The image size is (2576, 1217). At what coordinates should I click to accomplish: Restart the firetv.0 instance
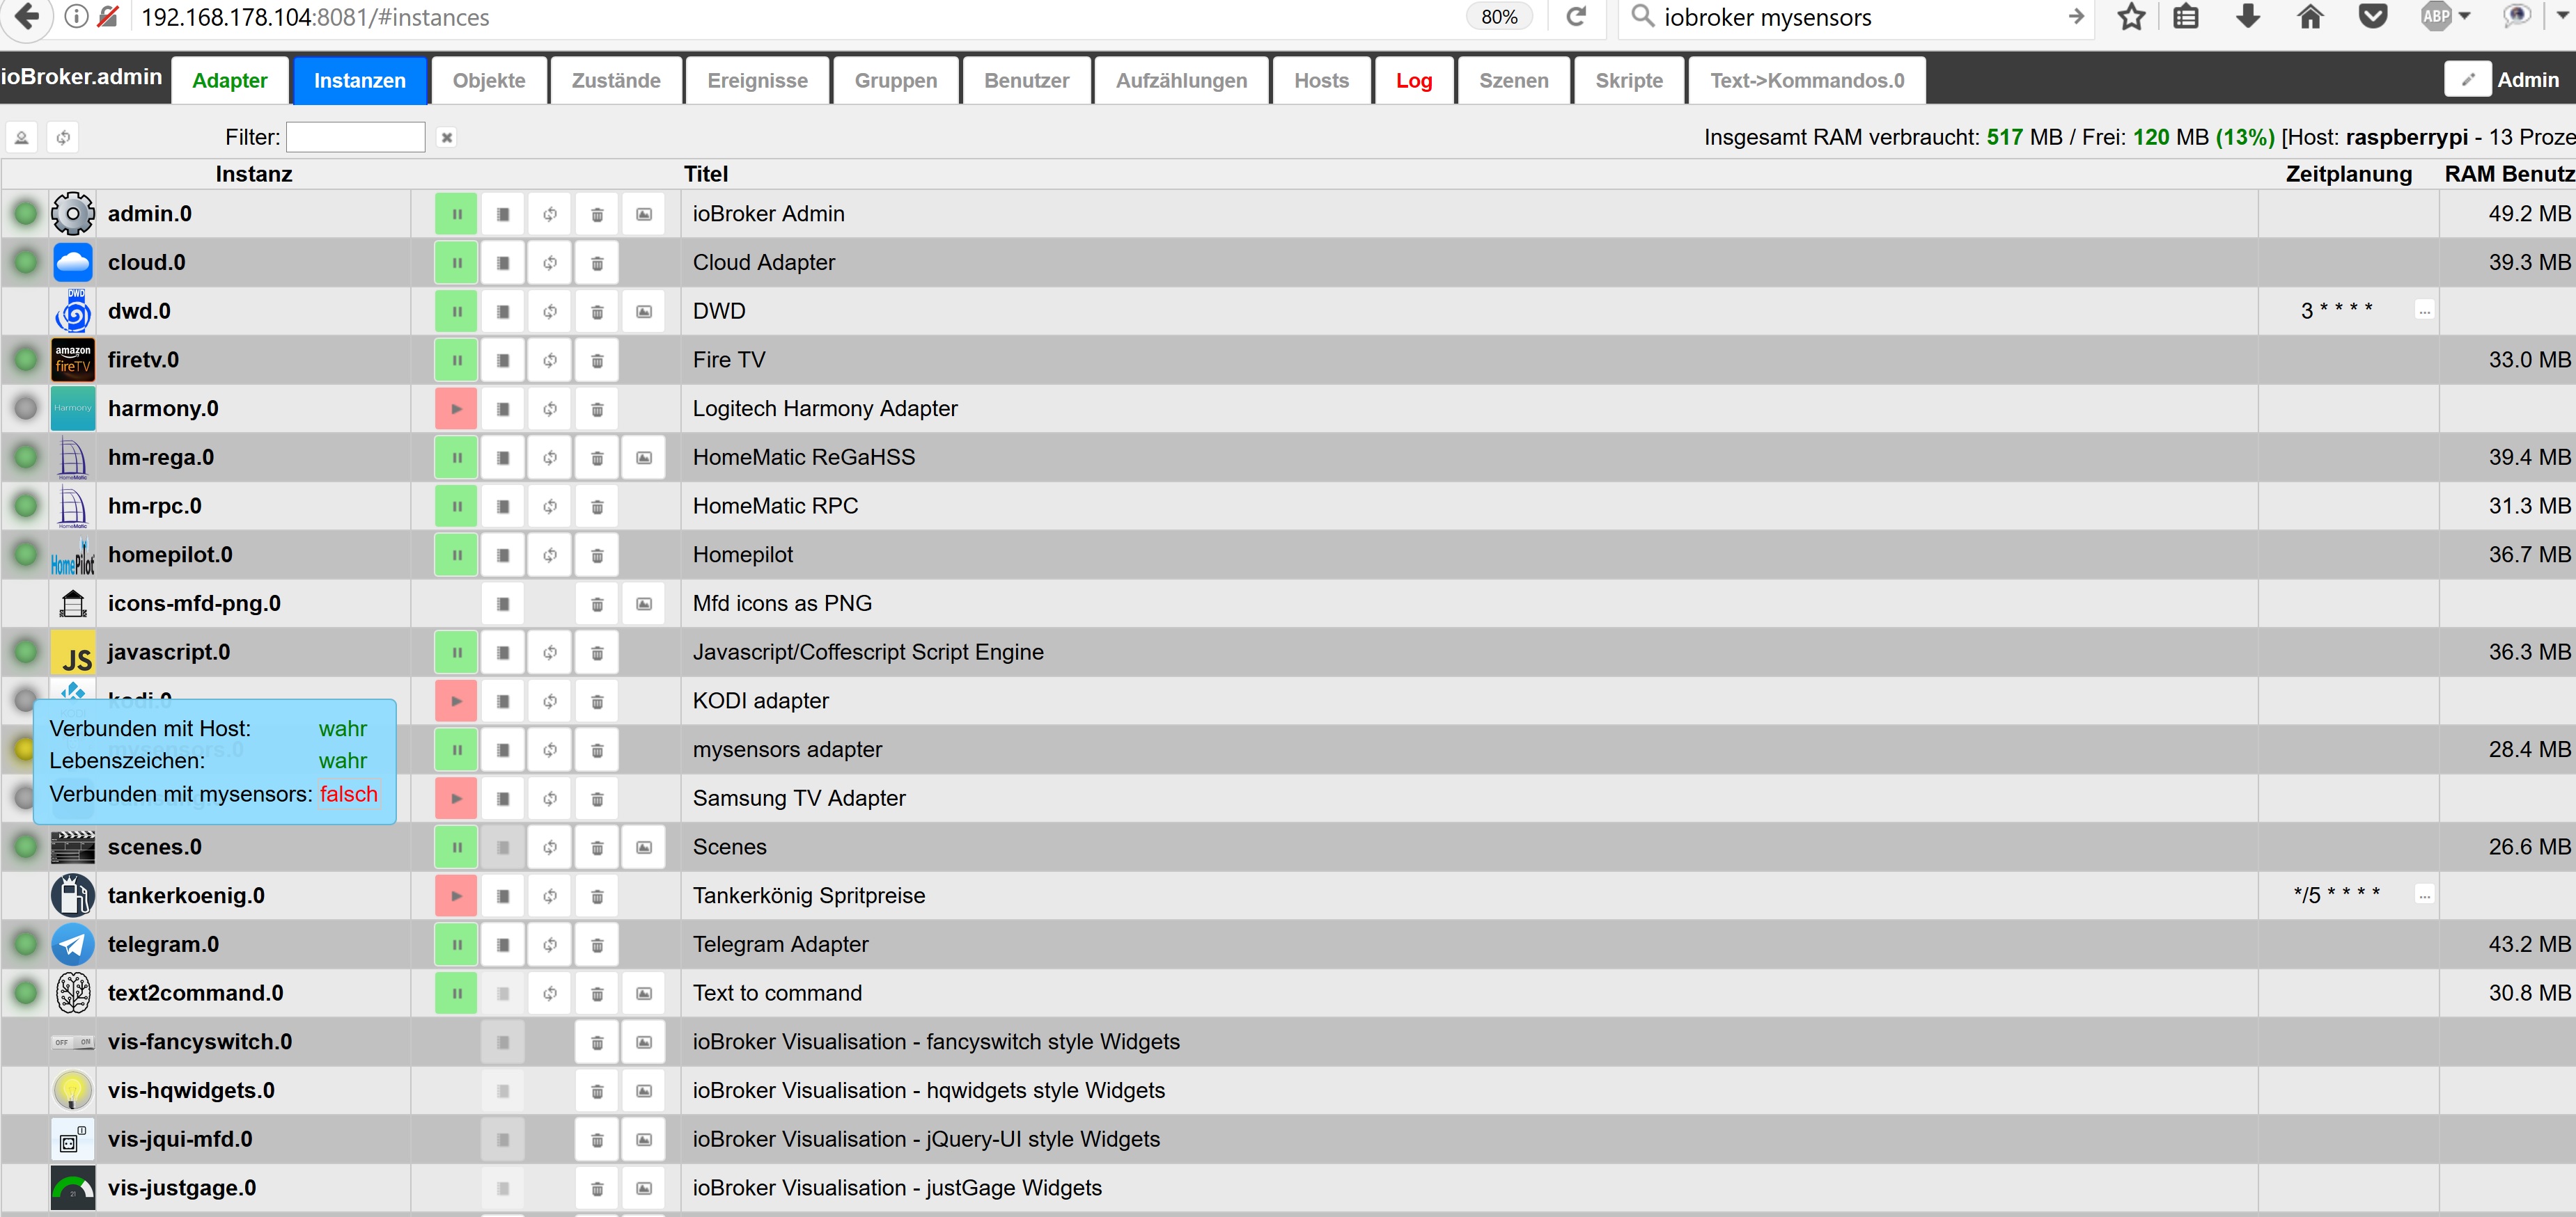tap(550, 360)
